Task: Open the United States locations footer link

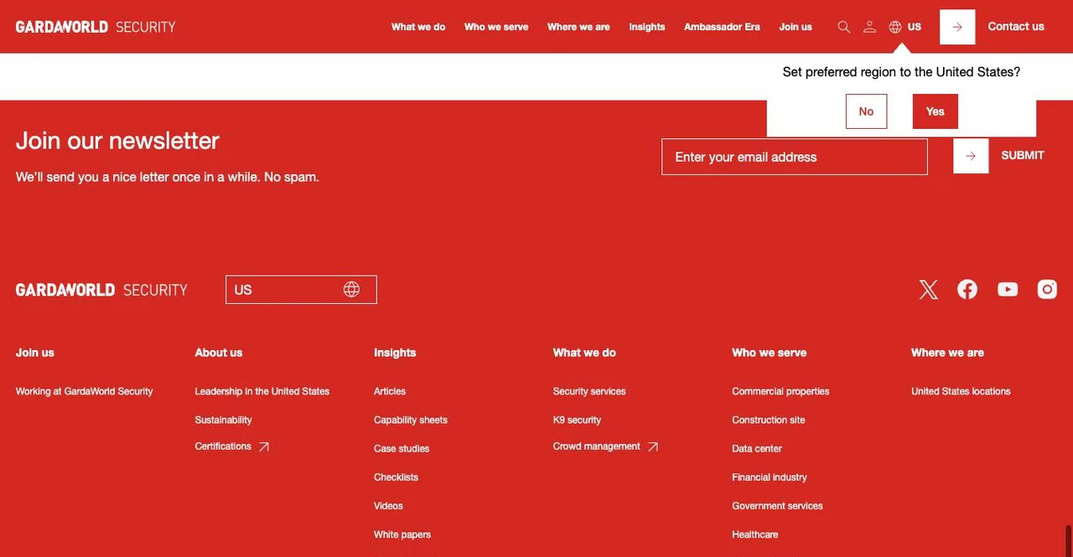Action: [x=961, y=391]
